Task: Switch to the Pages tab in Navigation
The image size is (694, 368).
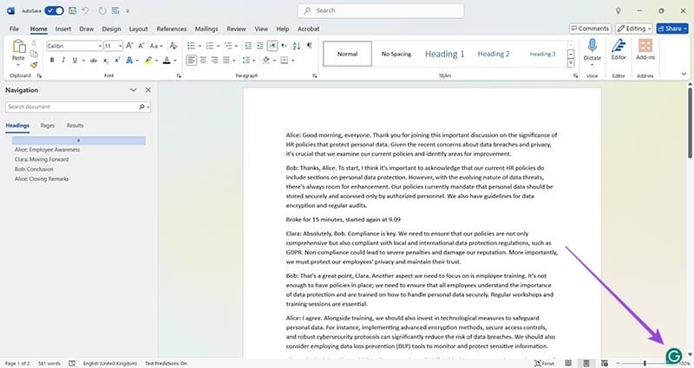Action: point(48,126)
